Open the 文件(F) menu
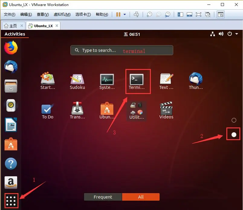 click(9, 14)
